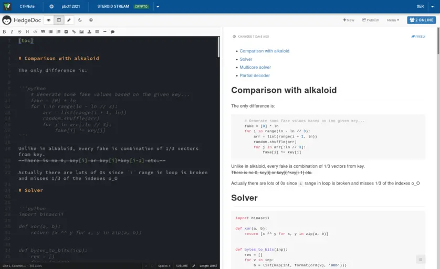The width and height of the screenshot is (440, 269).
Task: Toggle spell check in editor status bar
Action: [146, 266]
